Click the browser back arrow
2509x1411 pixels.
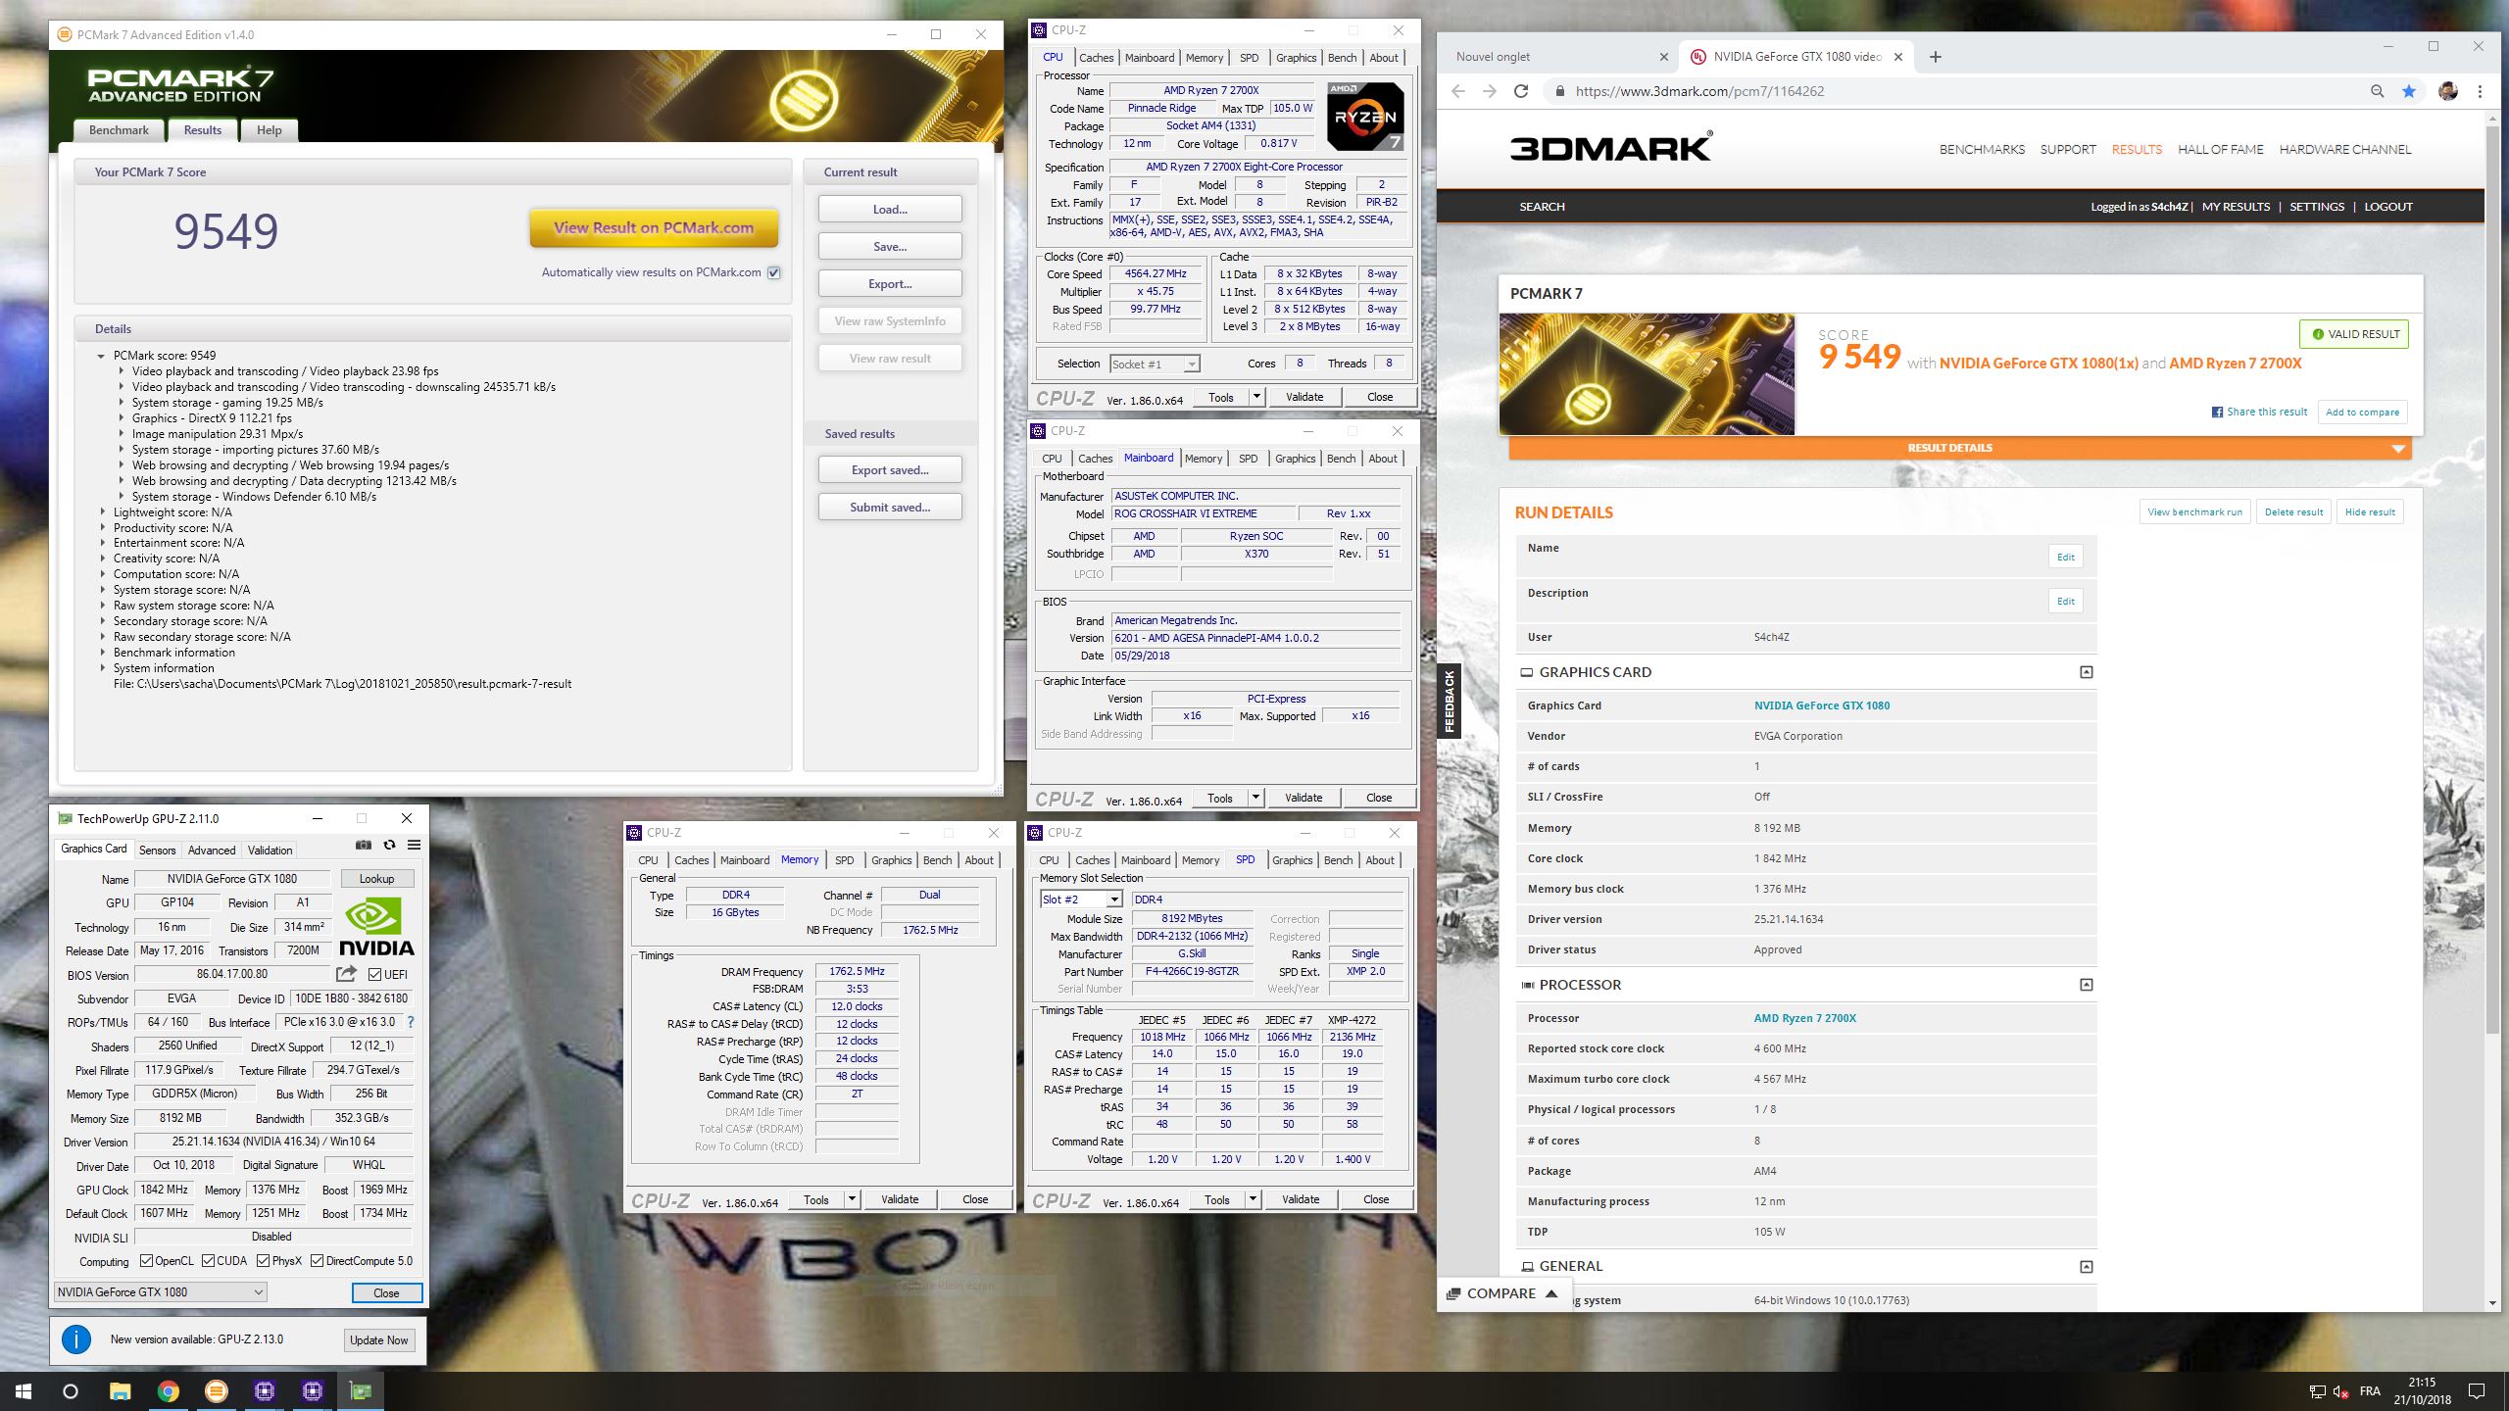pyautogui.click(x=1458, y=91)
